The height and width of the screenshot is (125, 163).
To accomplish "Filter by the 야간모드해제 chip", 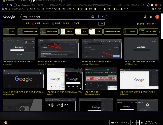I will click(x=148, y=31).
